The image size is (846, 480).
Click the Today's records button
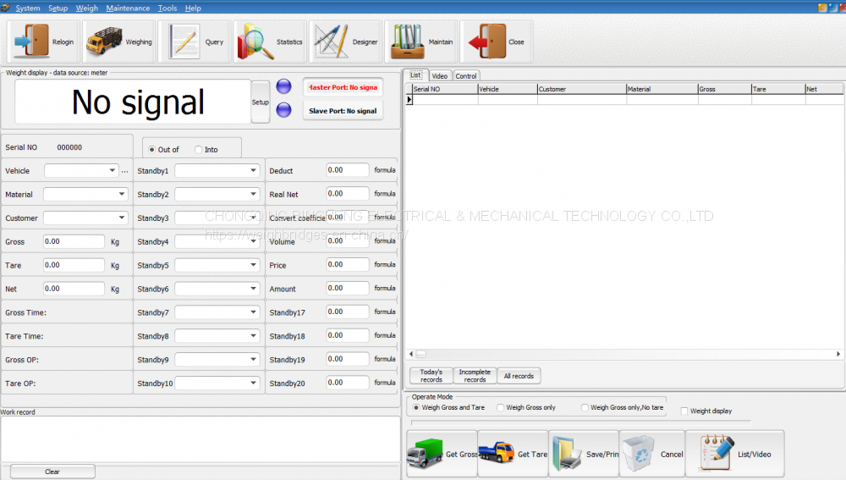[431, 376]
